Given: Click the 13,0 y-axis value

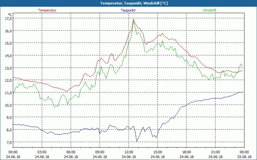Looking at the screenshot, I should coord(8,68).
